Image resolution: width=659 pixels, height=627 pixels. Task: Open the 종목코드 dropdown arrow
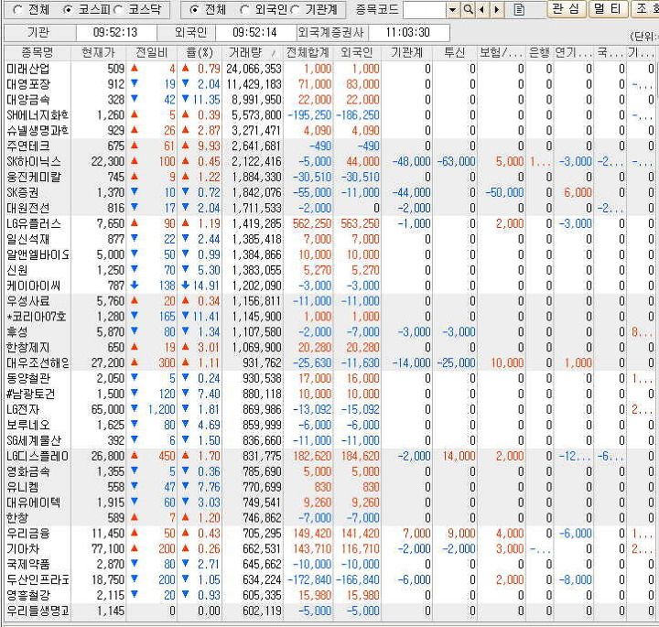[x=452, y=10]
